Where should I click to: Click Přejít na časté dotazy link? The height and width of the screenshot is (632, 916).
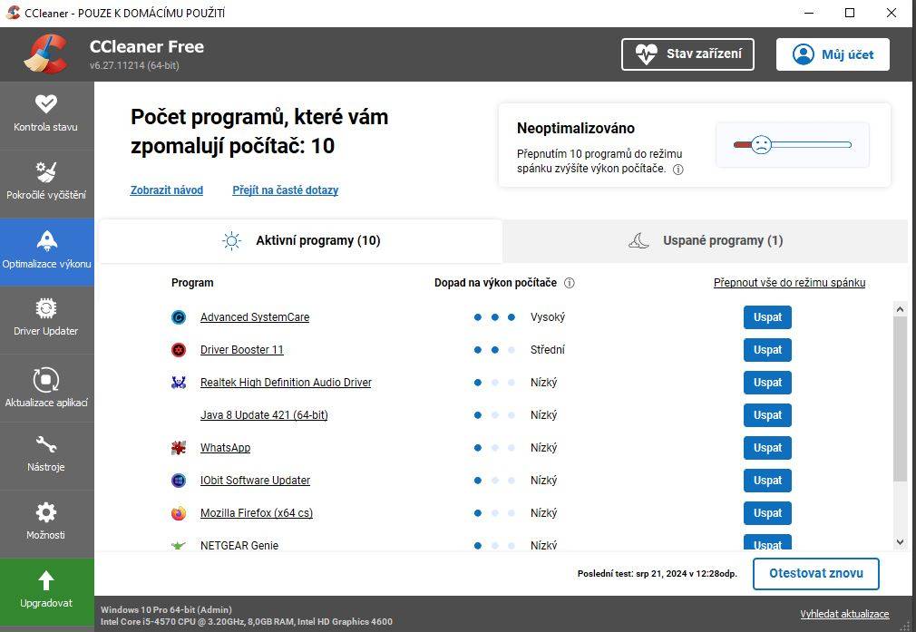pyautogui.click(x=285, y=190)
